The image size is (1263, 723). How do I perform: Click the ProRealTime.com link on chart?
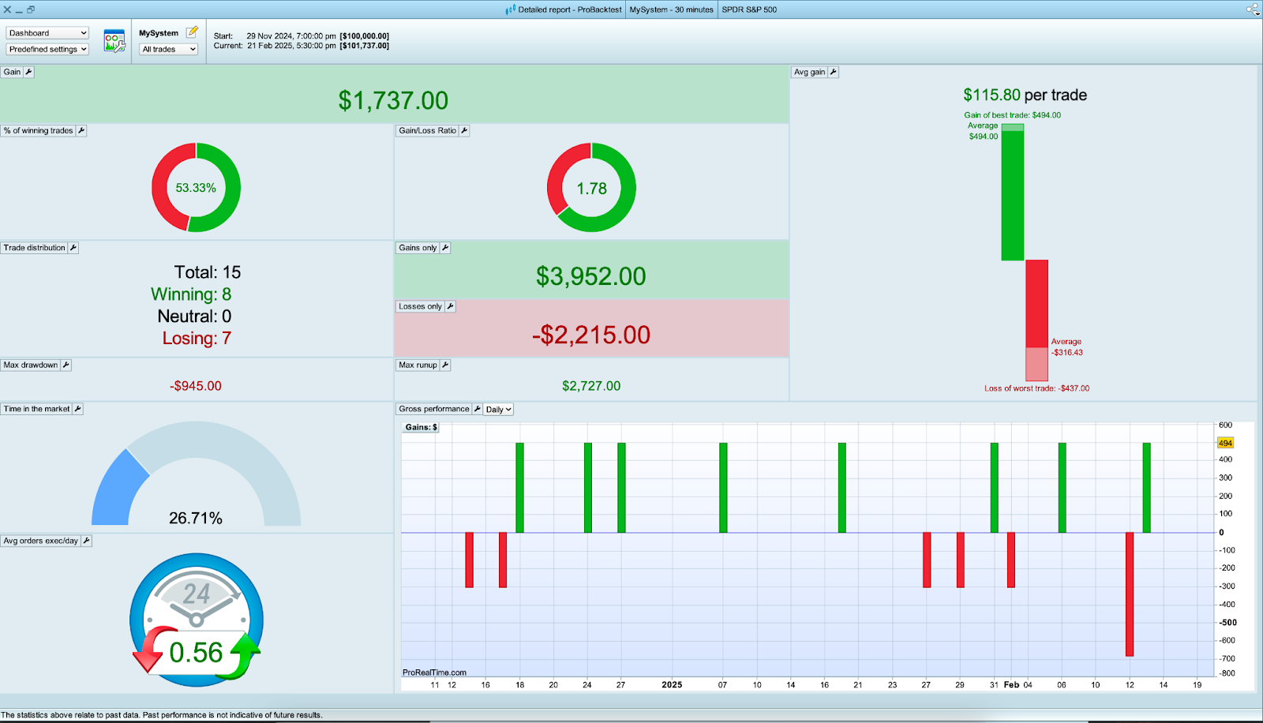coord(434,672)
